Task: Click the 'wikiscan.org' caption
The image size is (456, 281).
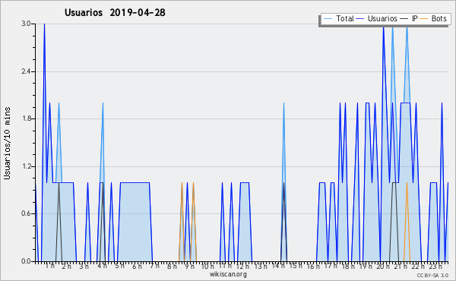Action: (x=228, y=274)
